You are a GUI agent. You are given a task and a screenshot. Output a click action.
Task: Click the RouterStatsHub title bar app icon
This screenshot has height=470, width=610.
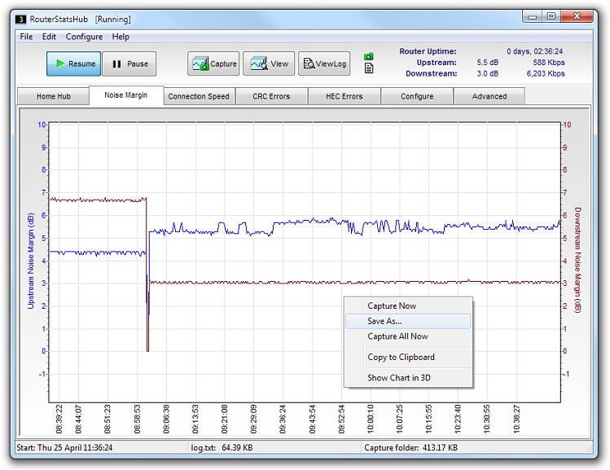(x=21, y=20)
